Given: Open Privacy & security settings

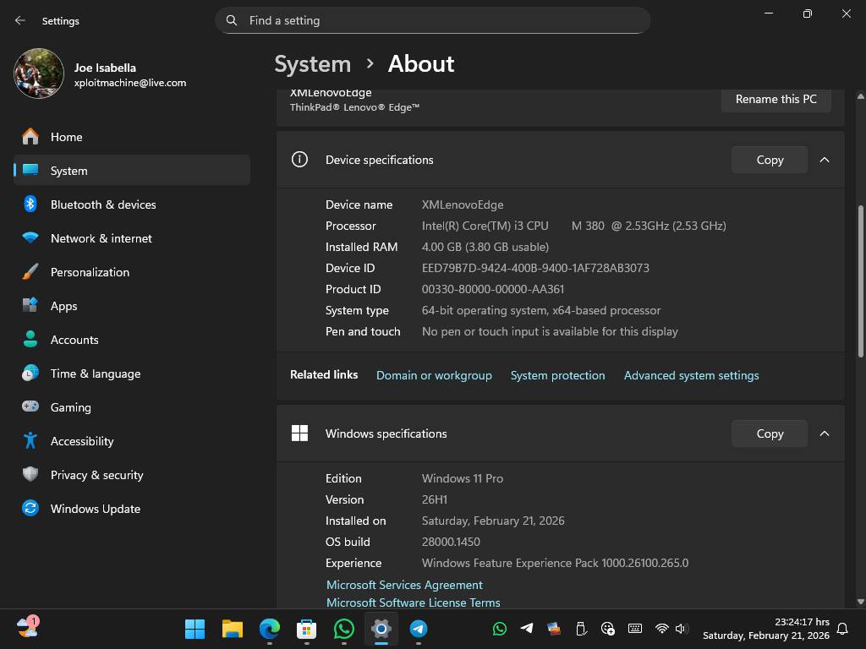Looking at the screenshot, I should [x=132, y=475].
